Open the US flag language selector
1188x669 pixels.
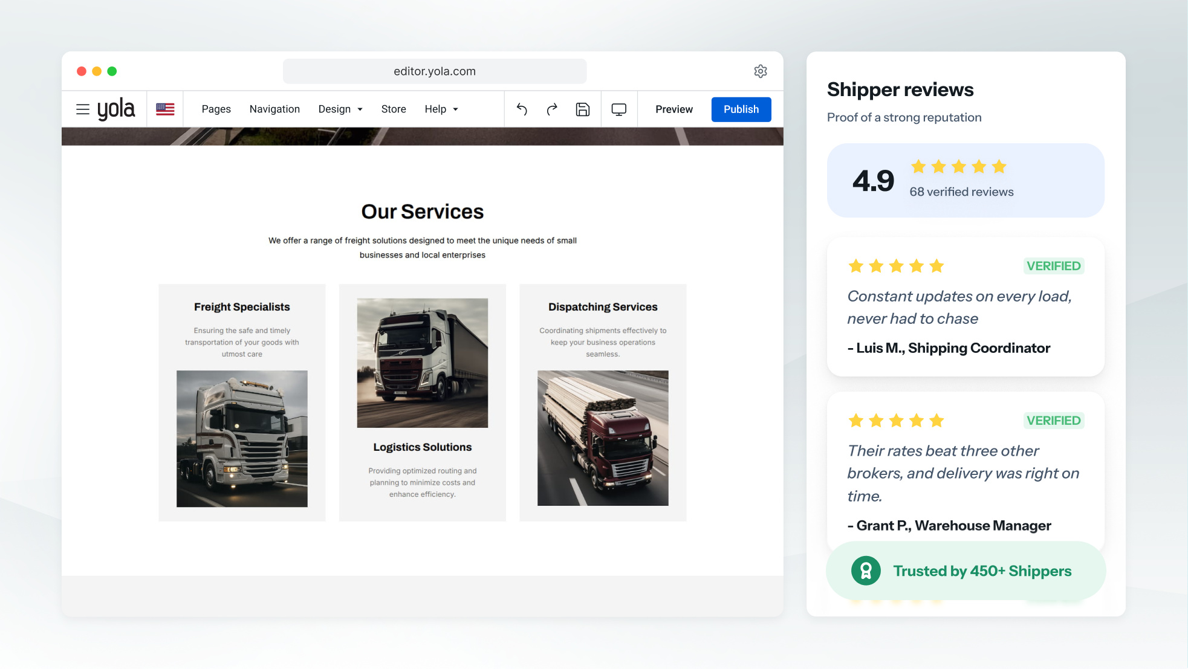click(x=165, y=109)
